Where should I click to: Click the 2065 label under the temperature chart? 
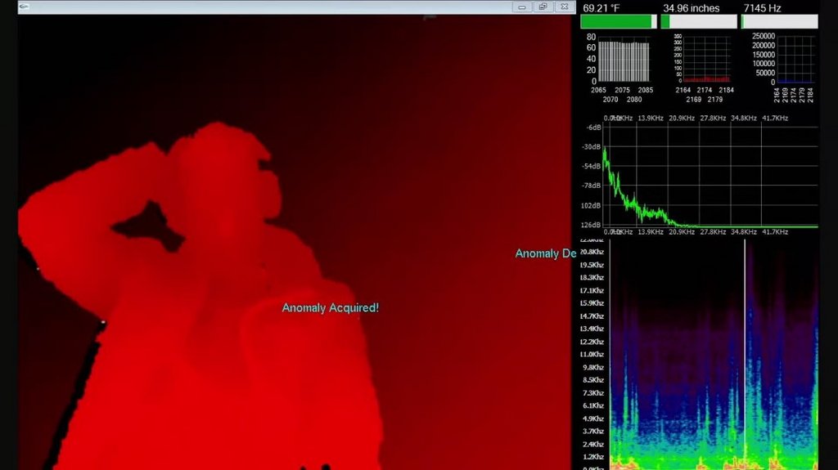click(x=598, y=90)
